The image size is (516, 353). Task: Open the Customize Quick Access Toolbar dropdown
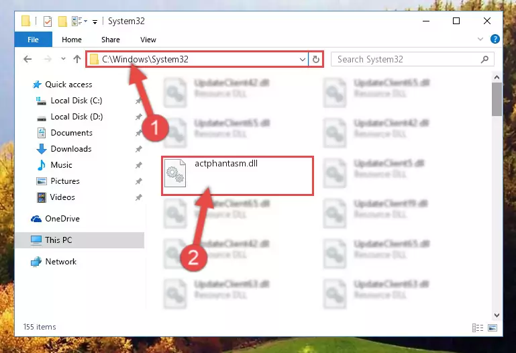click(95, 22)
